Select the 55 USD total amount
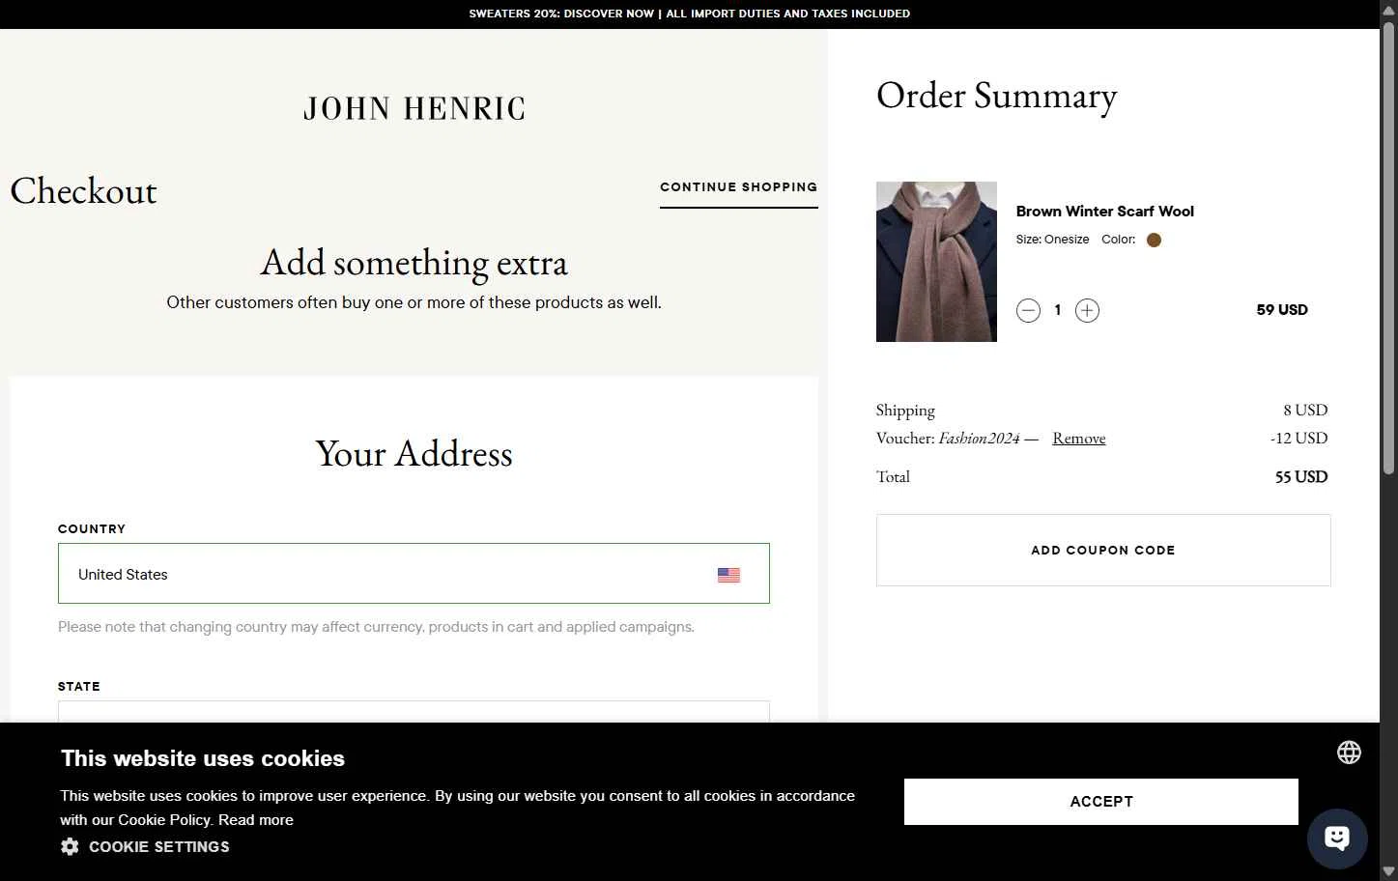The image size is (1398, 881). pyautogui.click(x=1300, y=477)
